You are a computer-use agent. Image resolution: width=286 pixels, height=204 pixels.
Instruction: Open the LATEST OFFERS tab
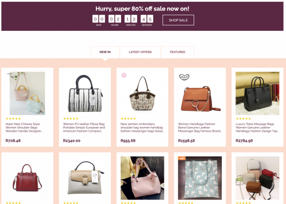[140, 52]
